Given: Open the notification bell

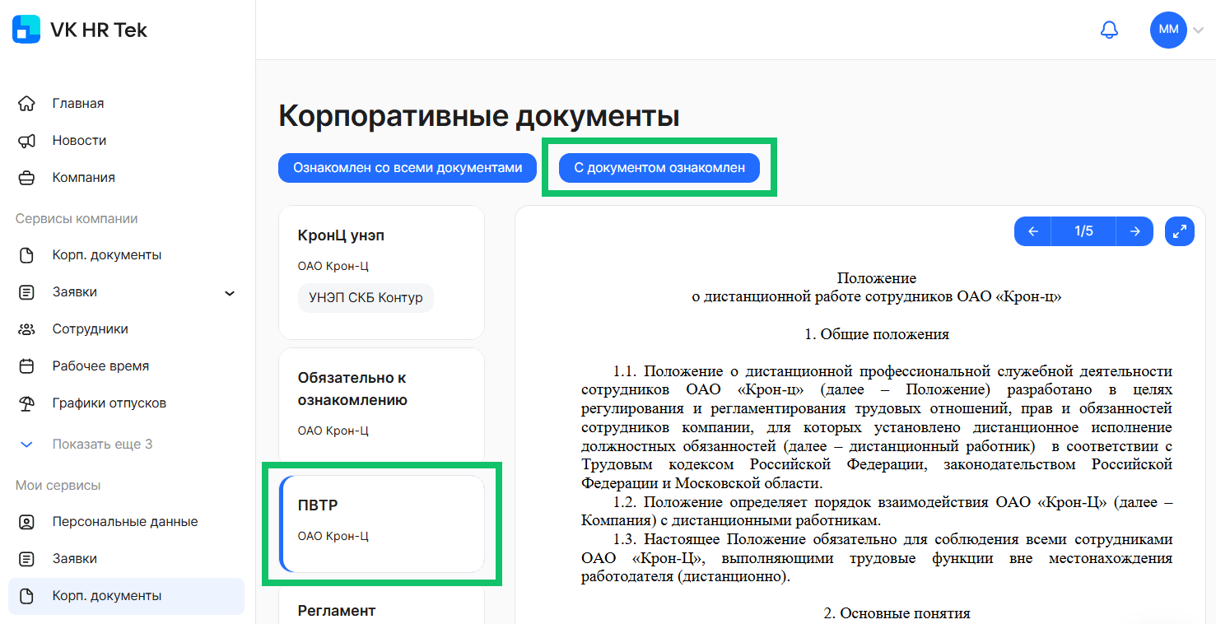Looking at the screenshot, I should coord(1109,30).
